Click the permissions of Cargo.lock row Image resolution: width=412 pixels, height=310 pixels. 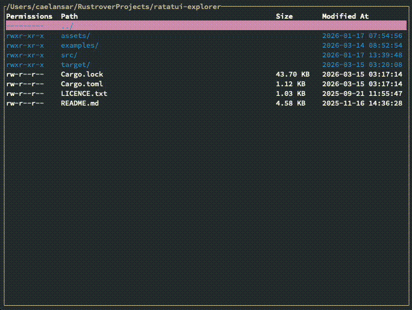pos(25,74)
